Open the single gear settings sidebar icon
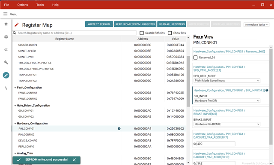Viewport: 274px width, 165px height. pyautogui.click(x=6, y=37)
